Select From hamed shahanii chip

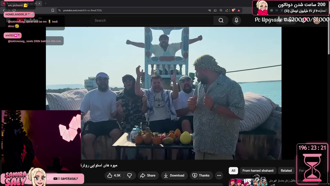click(x=258, y=171)
